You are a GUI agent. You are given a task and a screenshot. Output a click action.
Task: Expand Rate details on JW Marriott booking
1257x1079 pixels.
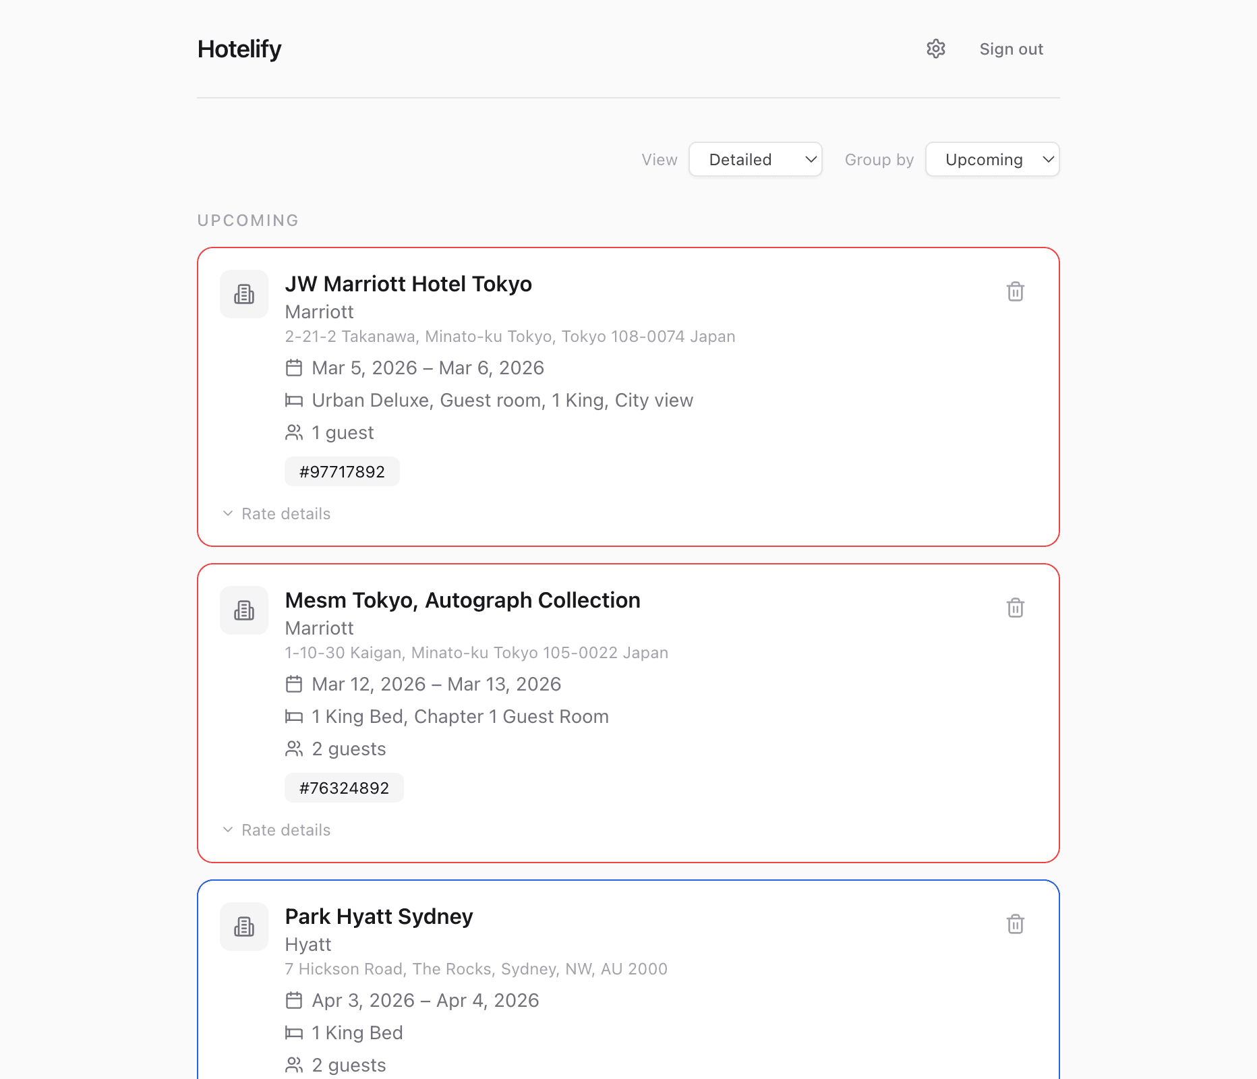pos(285,513)
